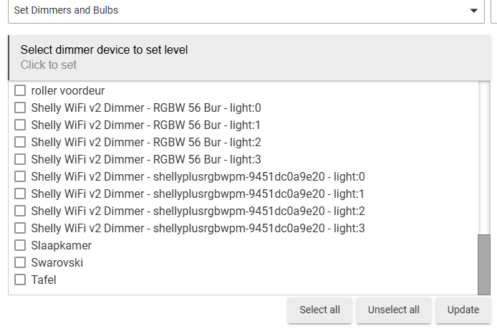Check shellyplusrgbwpm-9451dc0a9e20 light:1 checkbox
This screenshot has height=329, width=497.
20,194
